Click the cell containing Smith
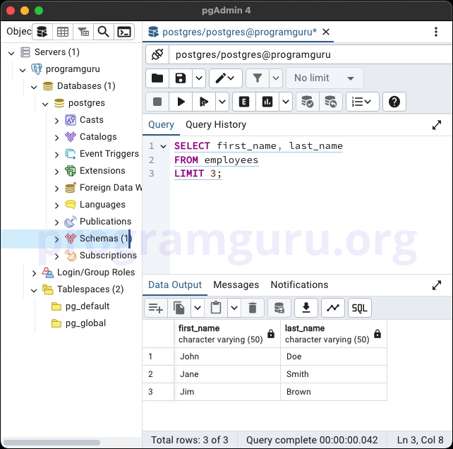Viewport: 453px width, 449px height. 334,374
